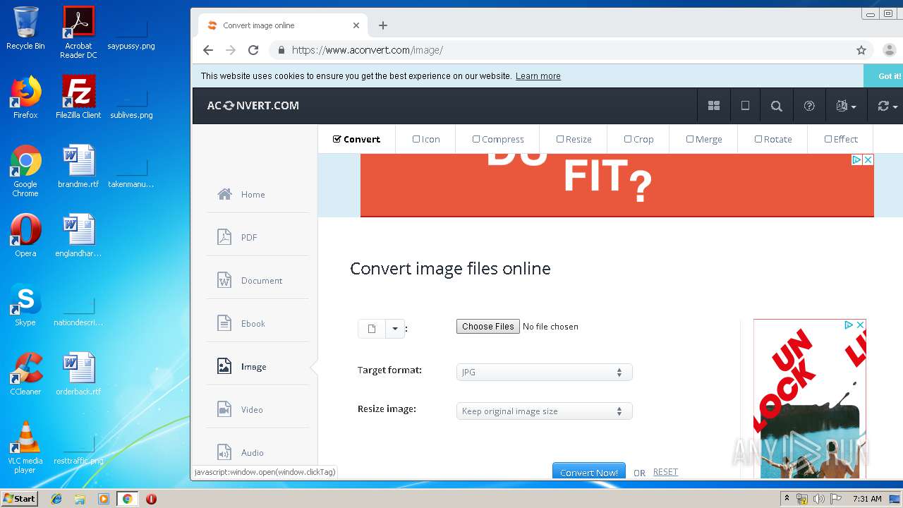Click the Choose Files button
Image resolution: width=903 pixels, height=508 pixels.
click(488, 326)
